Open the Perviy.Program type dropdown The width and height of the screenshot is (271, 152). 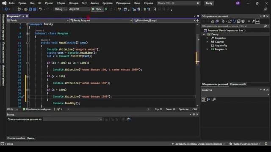tap(101, 20)
